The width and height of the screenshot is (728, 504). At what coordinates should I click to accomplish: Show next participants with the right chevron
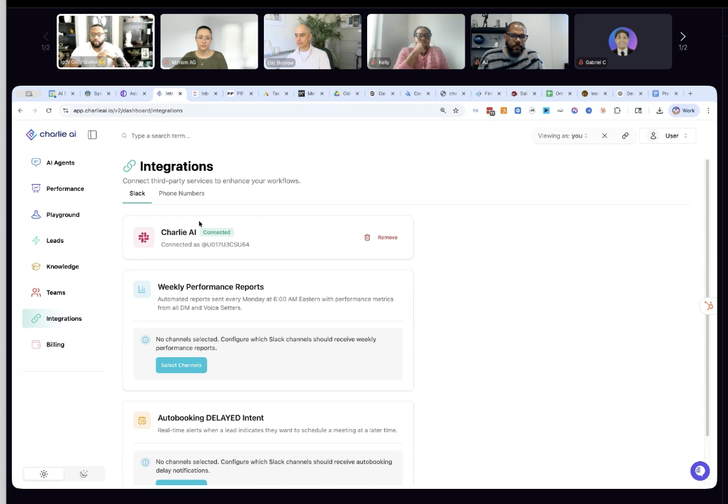pos(683,37)
